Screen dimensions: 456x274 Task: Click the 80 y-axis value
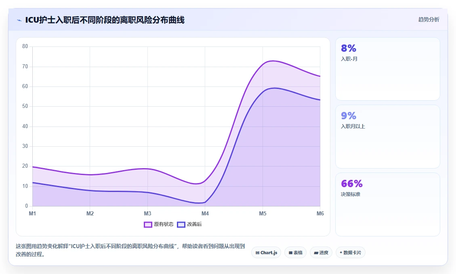click(25, 46)
